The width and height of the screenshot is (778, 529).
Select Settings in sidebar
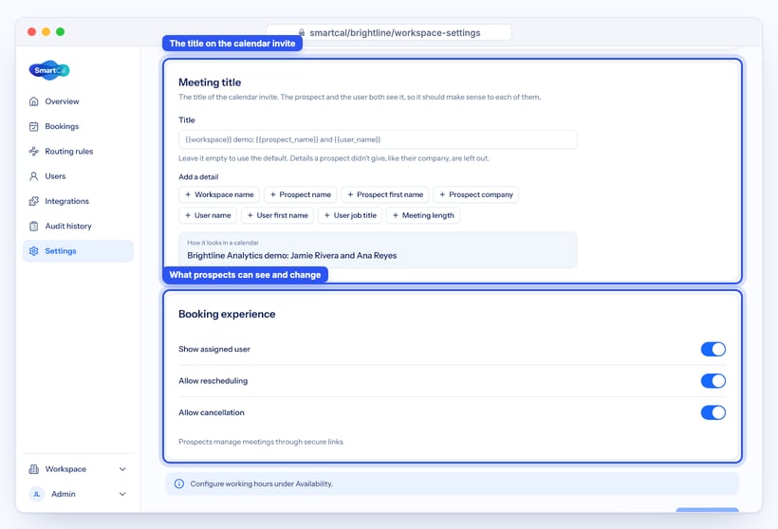point(78,251)
